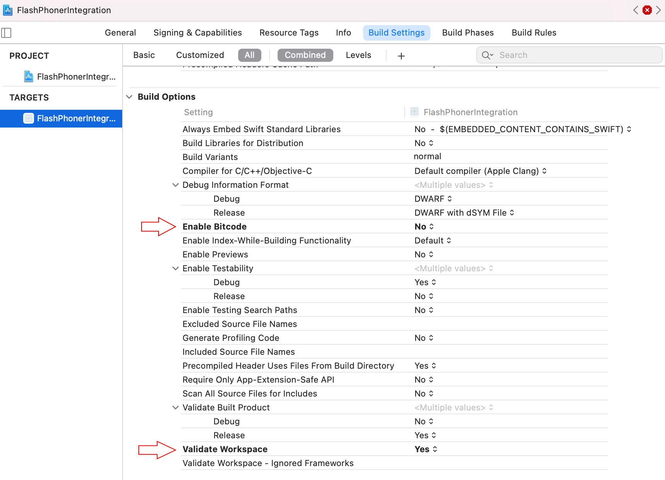Open Compiler for C/C++/Objective-C value popup

tap(481, 171)
